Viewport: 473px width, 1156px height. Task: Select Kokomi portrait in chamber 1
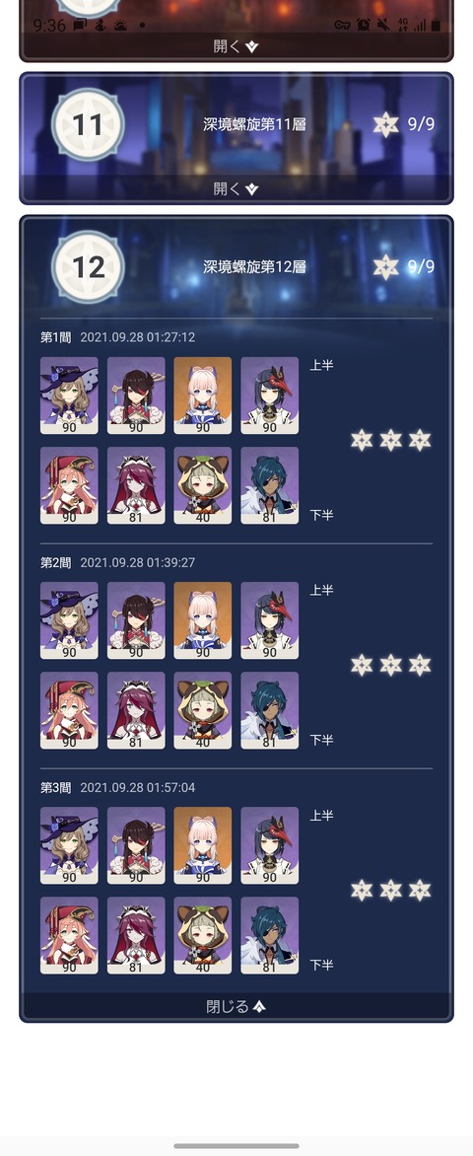point(203,396)
